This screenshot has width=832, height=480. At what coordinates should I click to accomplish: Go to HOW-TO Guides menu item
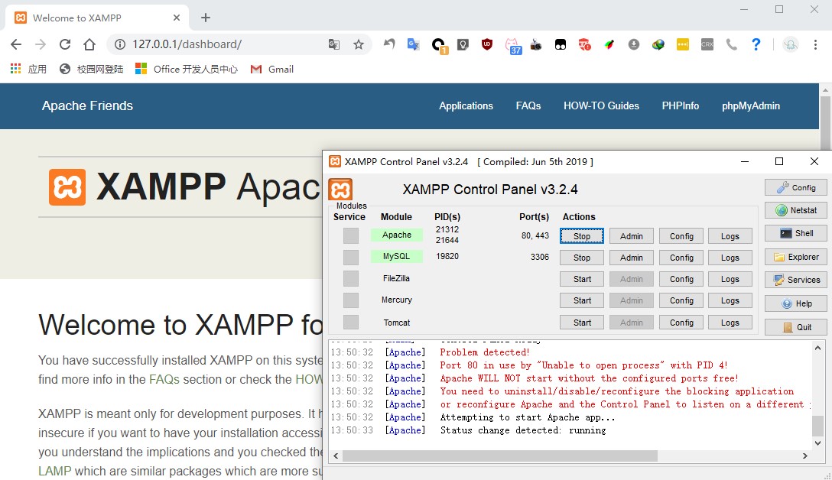[601, 106]
